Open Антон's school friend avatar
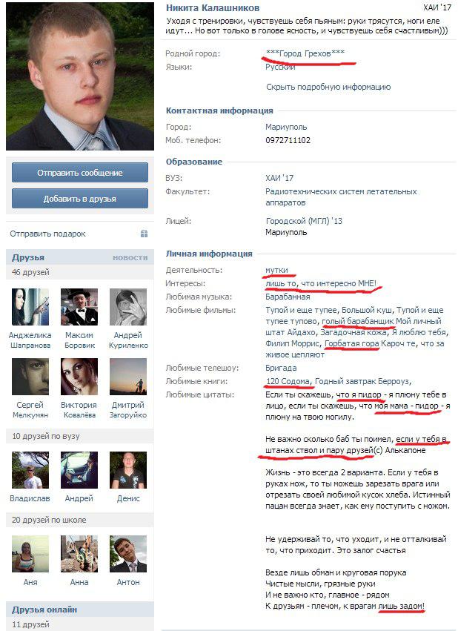Viewport: 458px width, 631px height. point(128,554)
